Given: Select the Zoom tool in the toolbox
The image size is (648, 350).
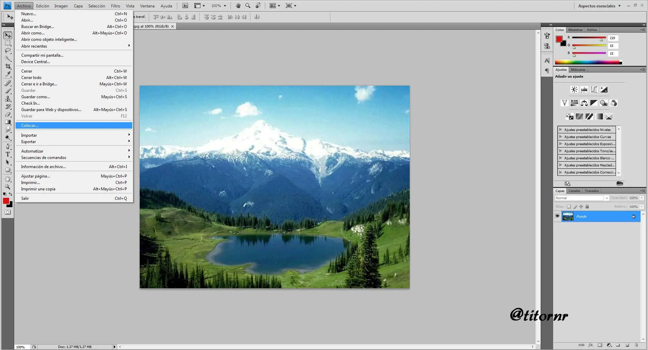Looking at the screenshot, I should tap(8, 187).
